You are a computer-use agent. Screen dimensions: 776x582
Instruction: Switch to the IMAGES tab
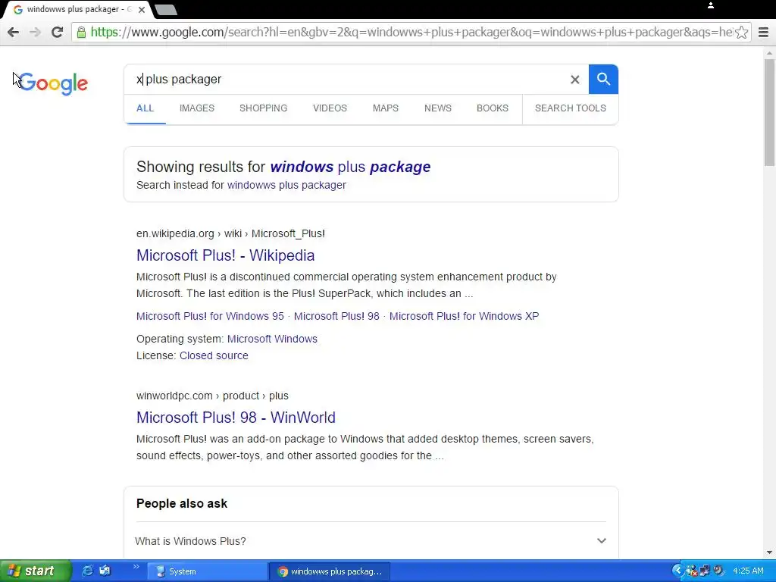point(197,108)
